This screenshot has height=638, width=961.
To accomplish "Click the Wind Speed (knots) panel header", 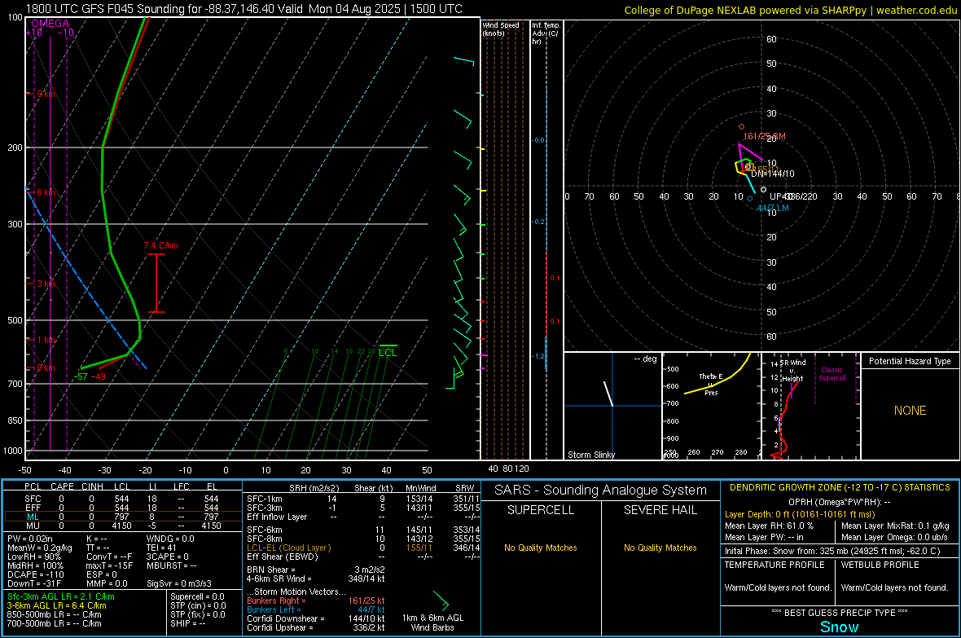I will point(501,29).
